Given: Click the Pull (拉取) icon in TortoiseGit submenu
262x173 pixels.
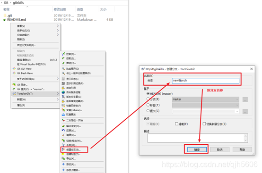Looking at the screenshot, I should tap(63, 54).
